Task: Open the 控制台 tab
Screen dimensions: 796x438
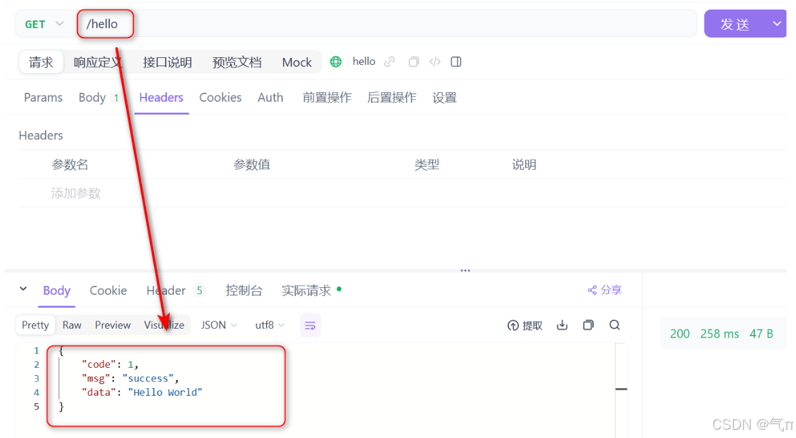Action: (x=244, y=291)
